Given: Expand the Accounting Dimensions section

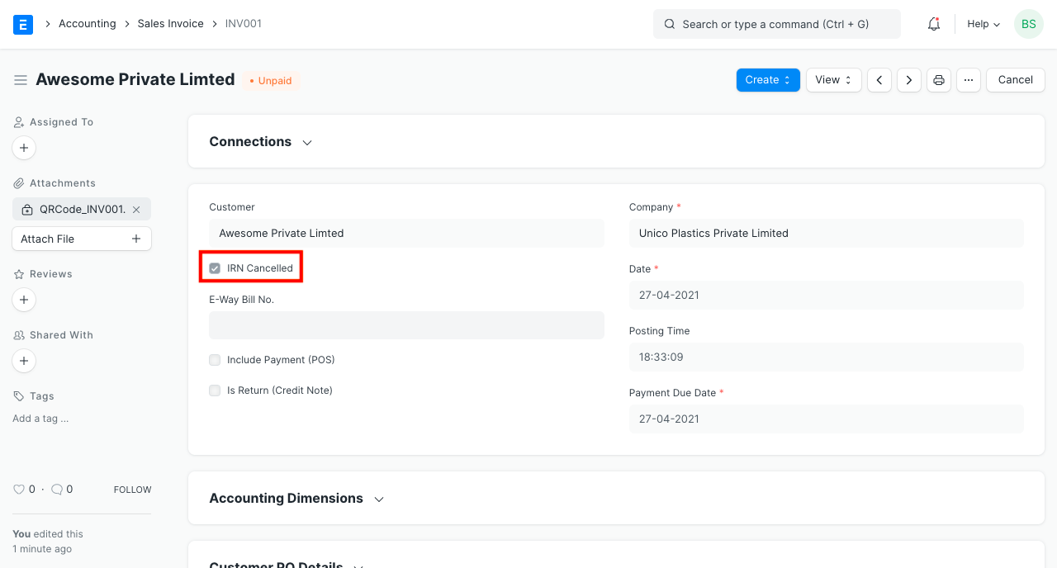Looking at the screenshot, I should click(378, 499).
